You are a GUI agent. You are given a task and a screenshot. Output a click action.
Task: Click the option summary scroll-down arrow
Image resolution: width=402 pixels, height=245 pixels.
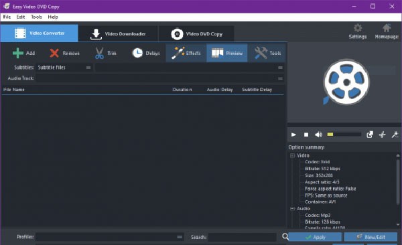click(x=398, y=224)
